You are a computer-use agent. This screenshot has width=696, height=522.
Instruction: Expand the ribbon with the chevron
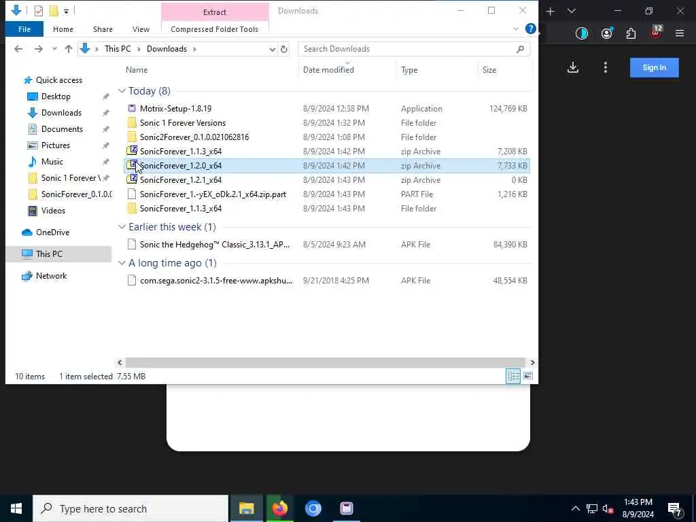click(x=516, y=29)
